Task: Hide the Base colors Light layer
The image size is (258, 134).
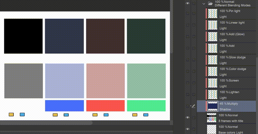Action: pos(188,129)
